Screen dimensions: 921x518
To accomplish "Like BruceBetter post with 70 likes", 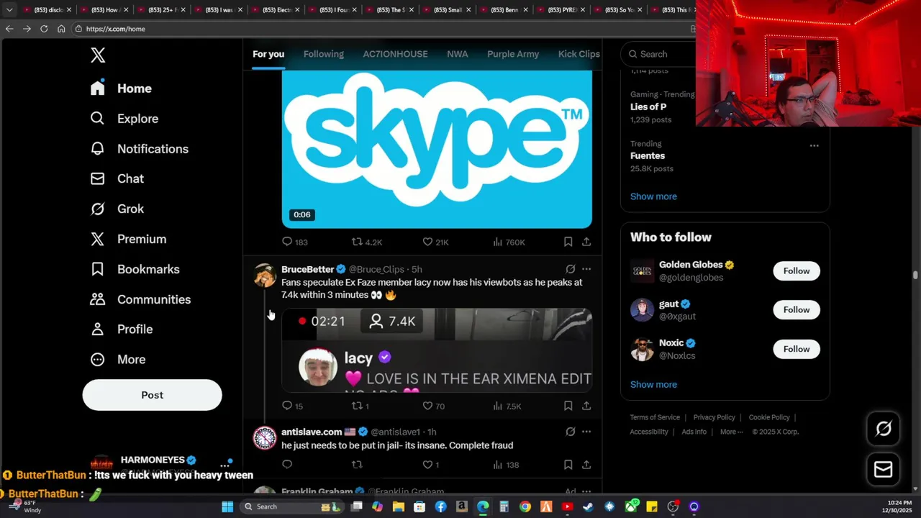I will pyautogui.click(x=433, y=406).
